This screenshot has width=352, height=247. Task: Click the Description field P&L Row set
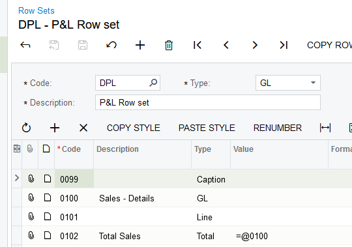point(208,102)
